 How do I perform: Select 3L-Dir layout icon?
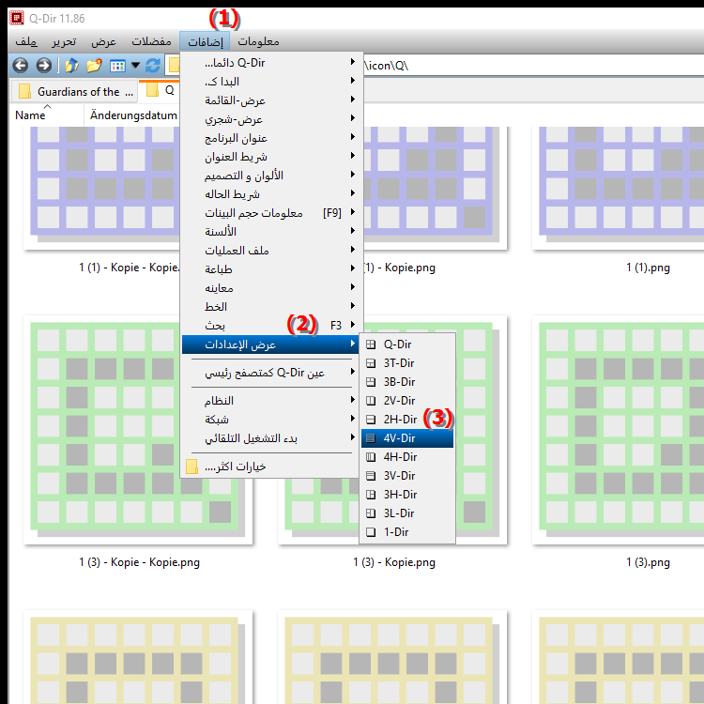tap(371, 513)
